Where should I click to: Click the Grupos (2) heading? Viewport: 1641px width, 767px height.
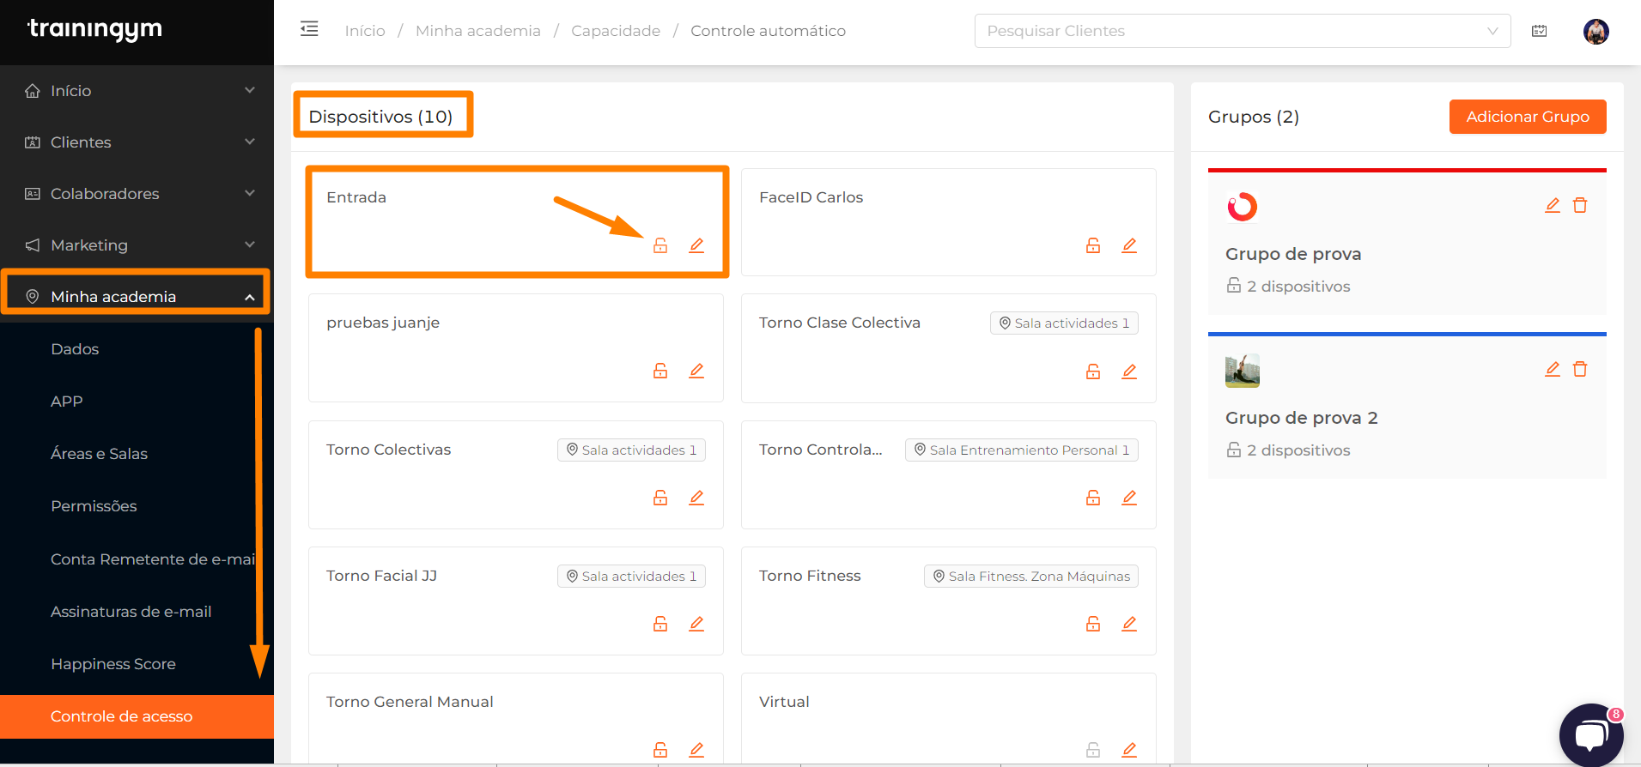[x=1254, y=117]
